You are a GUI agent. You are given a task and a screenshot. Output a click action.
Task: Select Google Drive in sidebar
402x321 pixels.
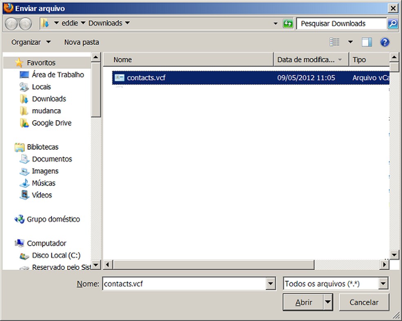[51, 123]
